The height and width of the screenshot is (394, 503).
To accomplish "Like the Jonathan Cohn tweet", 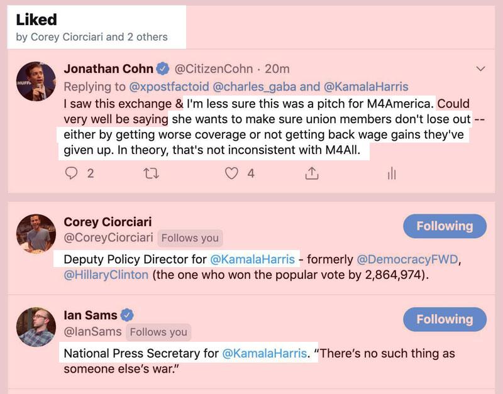I will [x=232, y=173].
